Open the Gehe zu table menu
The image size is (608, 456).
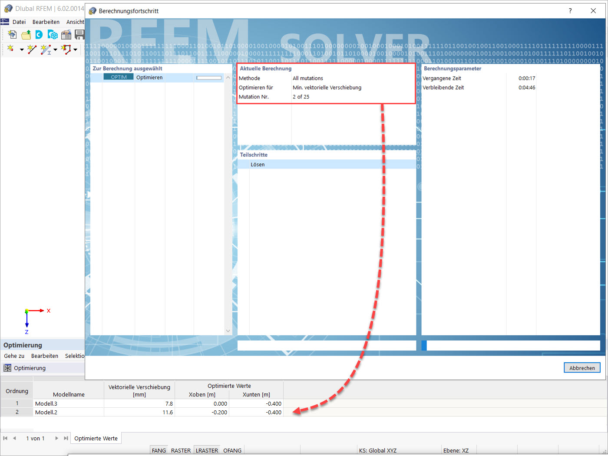pyautogui.click(x=14, y=356)
